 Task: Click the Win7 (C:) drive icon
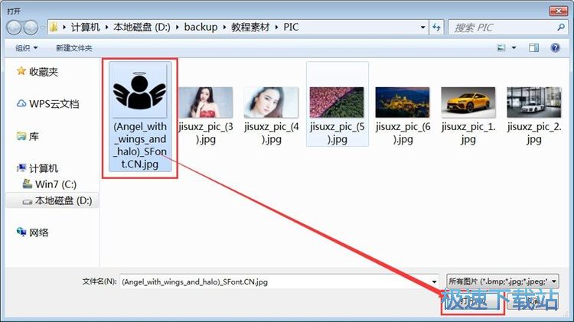point(27,184)
